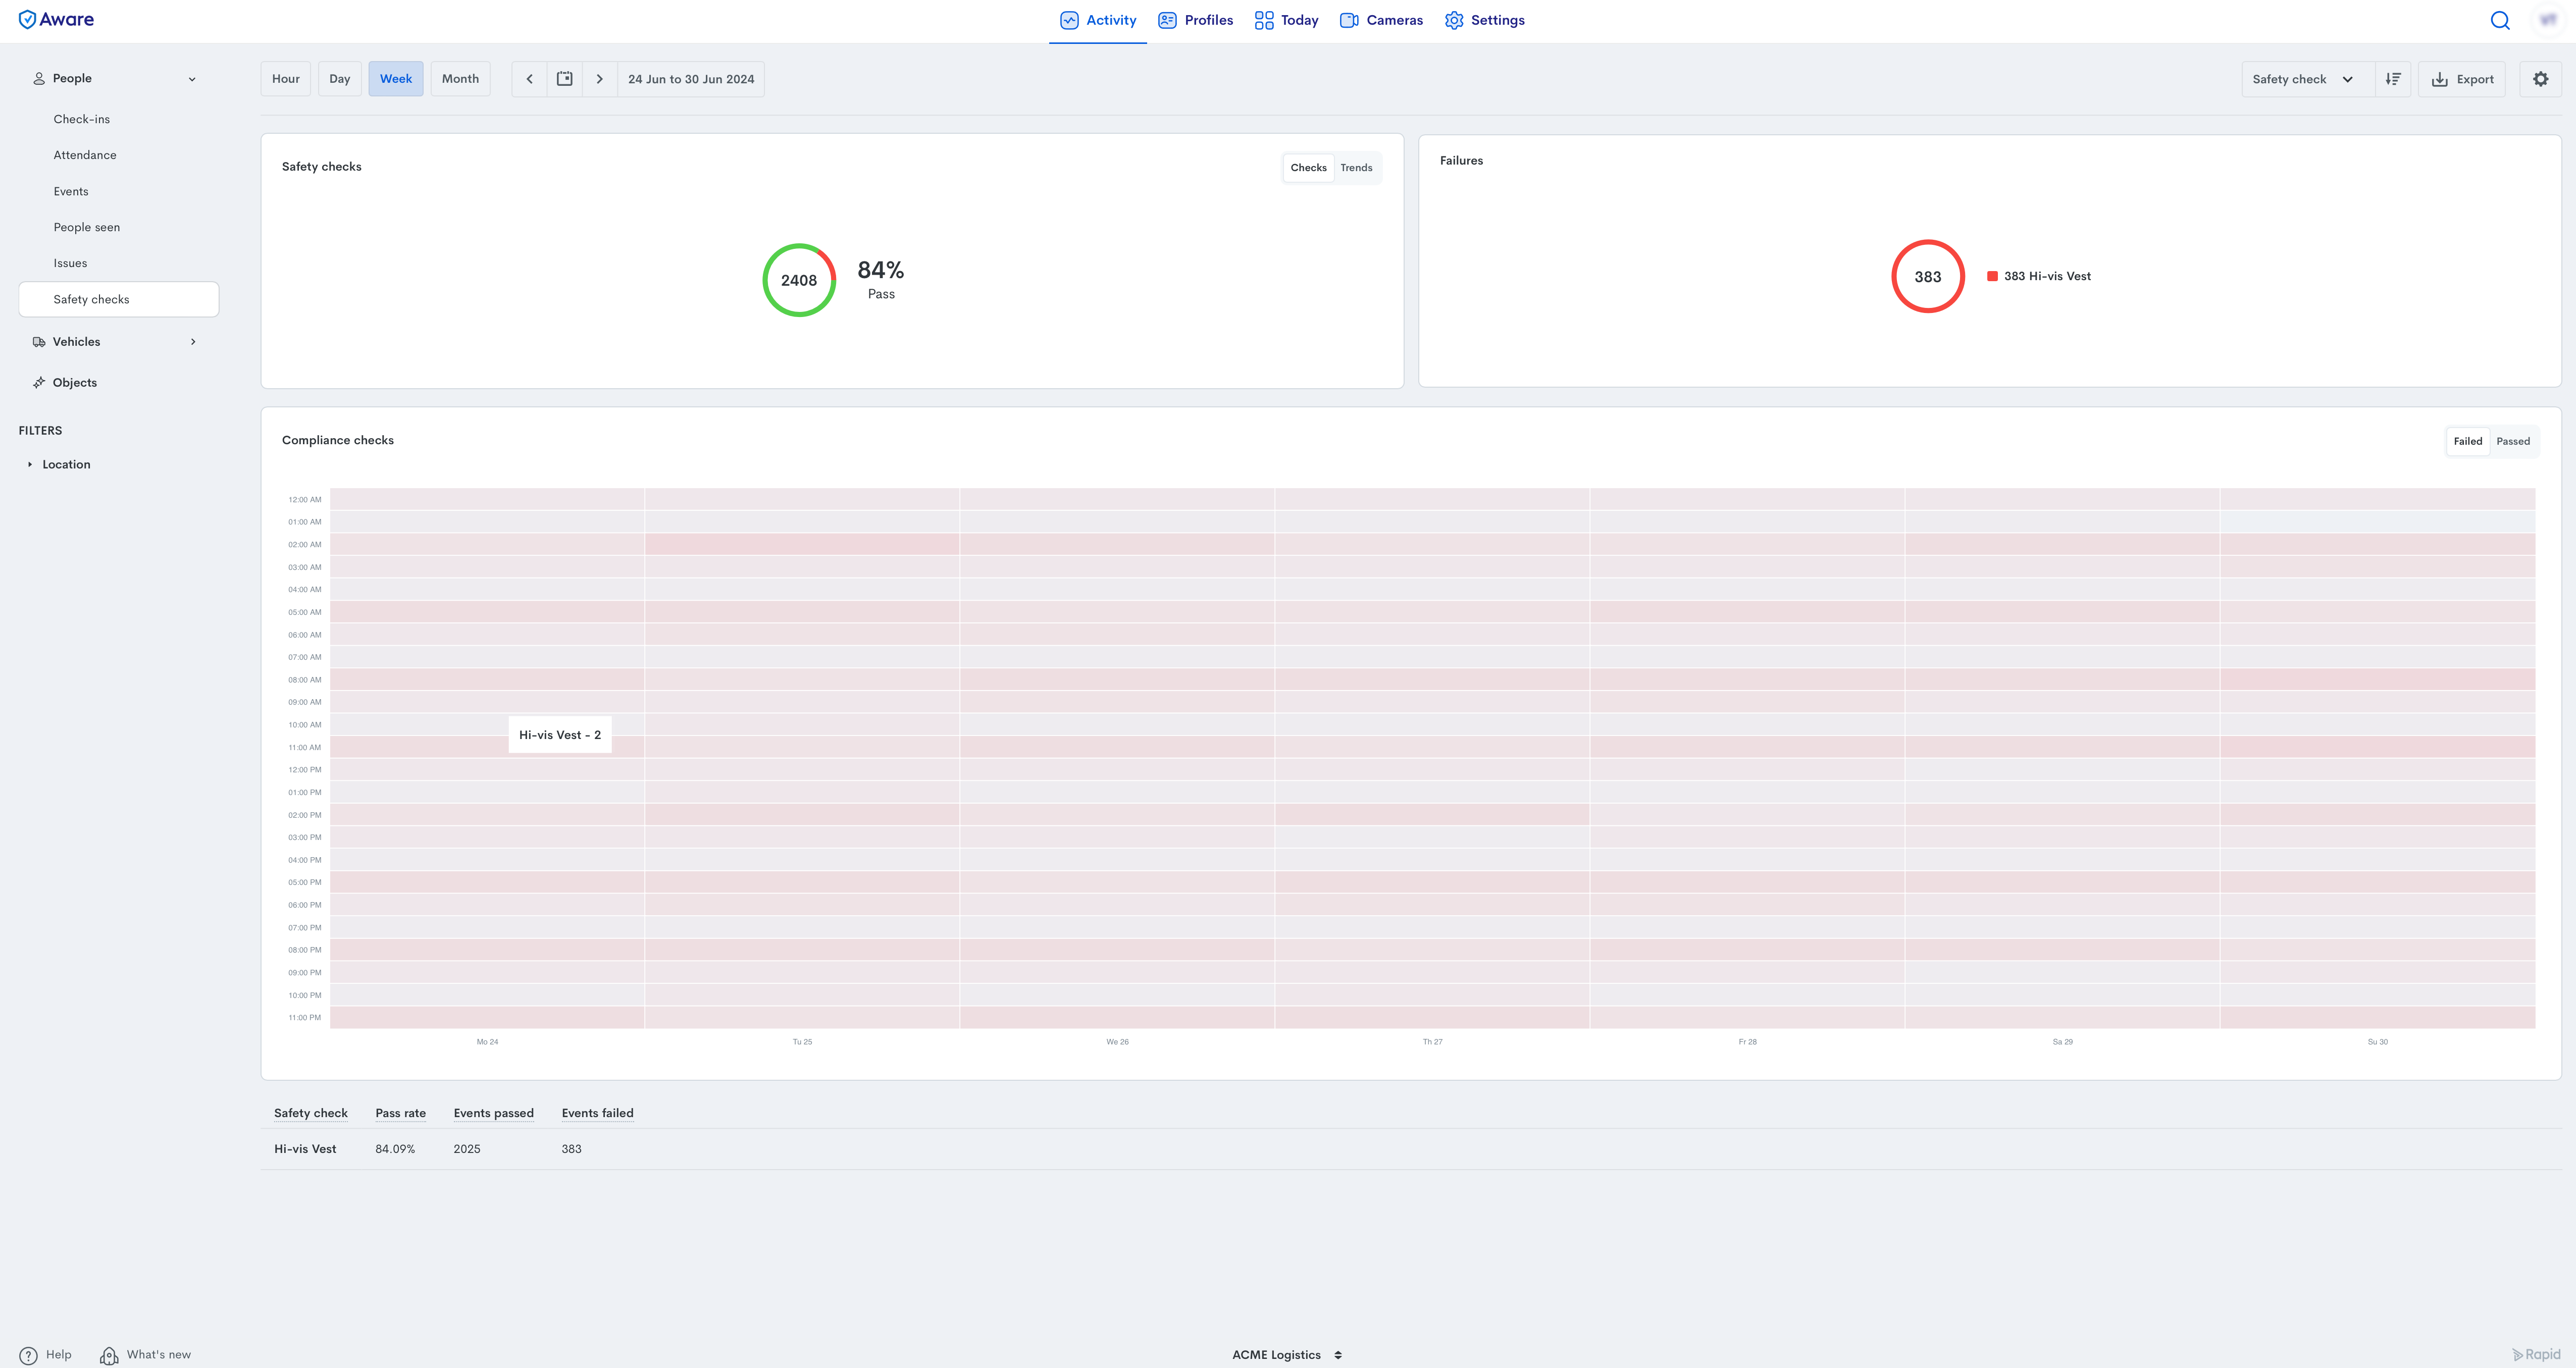Switch Safety checks card to Trends
The width and height of the screenshot is (2576, 1368).
click(1356, 168)
